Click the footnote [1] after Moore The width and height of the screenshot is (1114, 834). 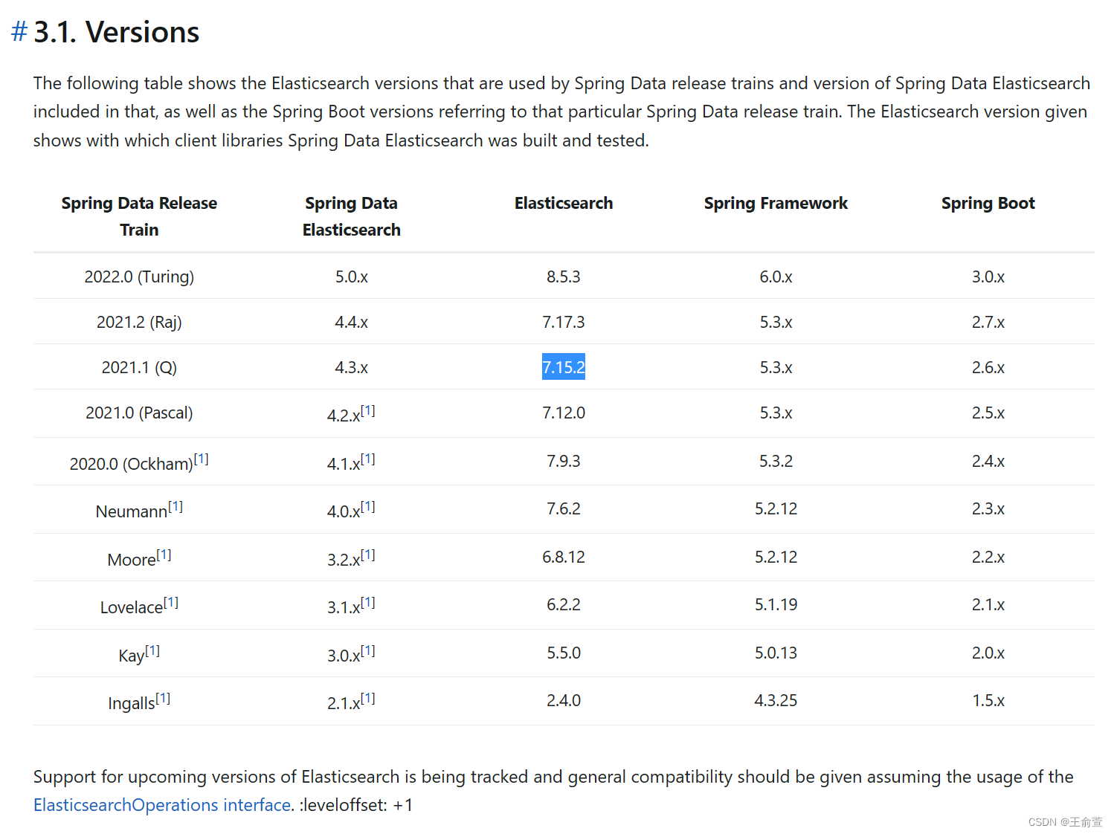point(164,555)
